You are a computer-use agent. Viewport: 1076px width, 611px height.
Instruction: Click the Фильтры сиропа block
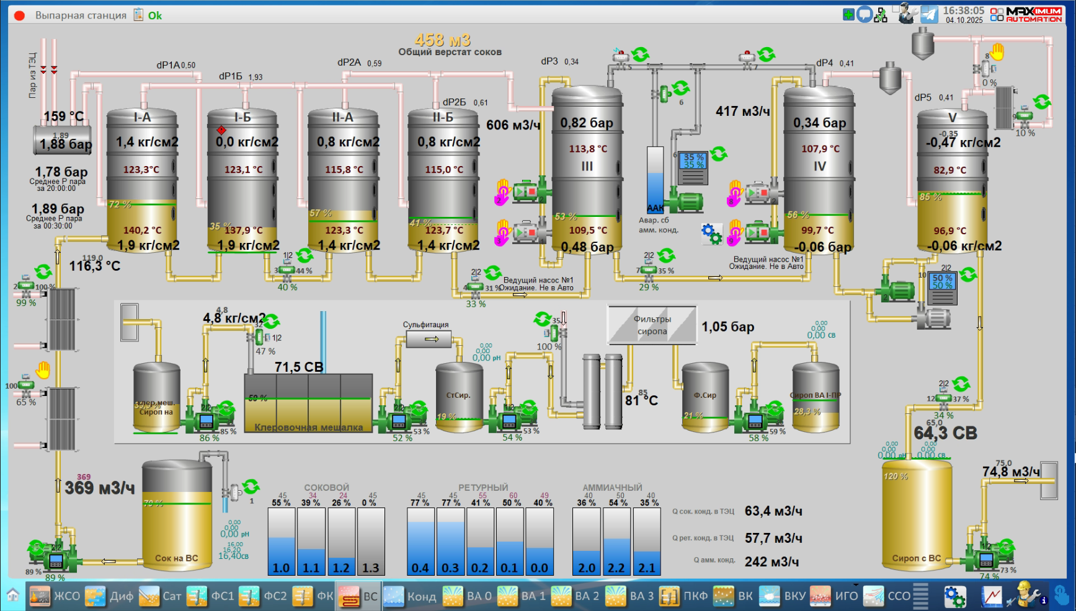pyautogui.click(x=652, y=325)
